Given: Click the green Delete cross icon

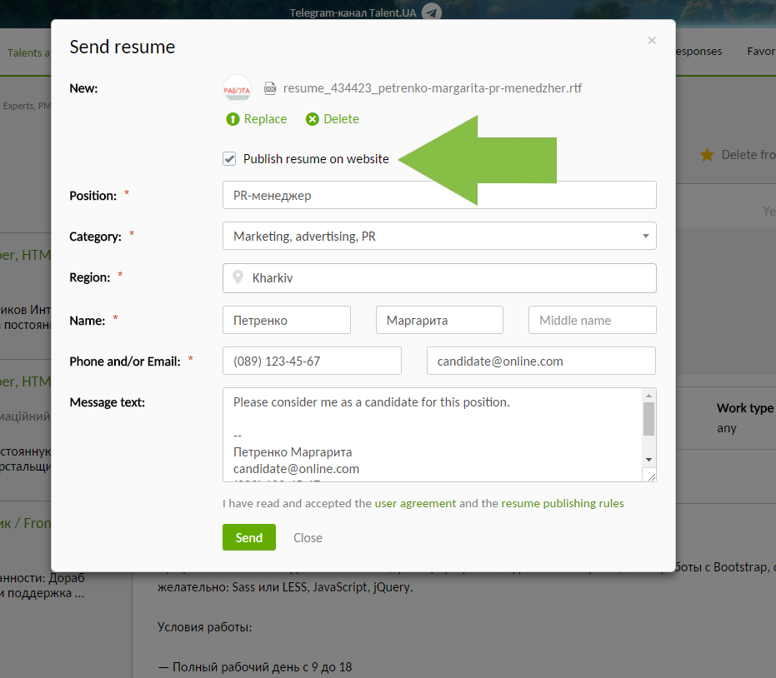Looking at the screenshot, I should (313, 119).
